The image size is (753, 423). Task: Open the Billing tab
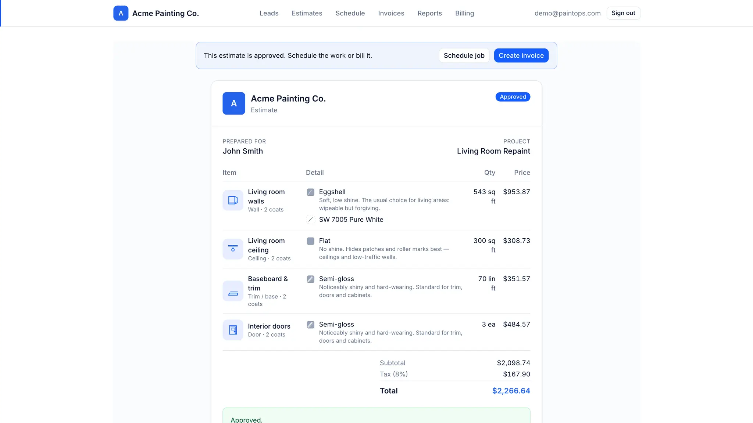click(x=464, y=13)
